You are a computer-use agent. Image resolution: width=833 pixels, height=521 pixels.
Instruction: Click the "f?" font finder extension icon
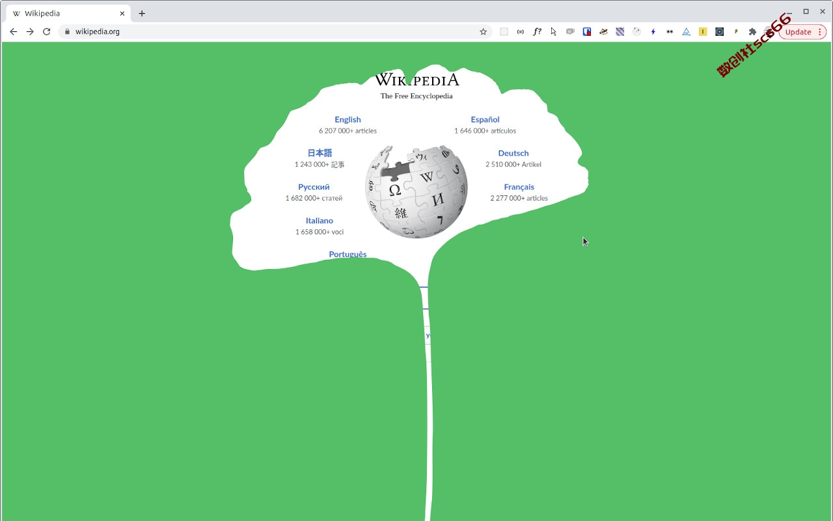coord(537,31)
